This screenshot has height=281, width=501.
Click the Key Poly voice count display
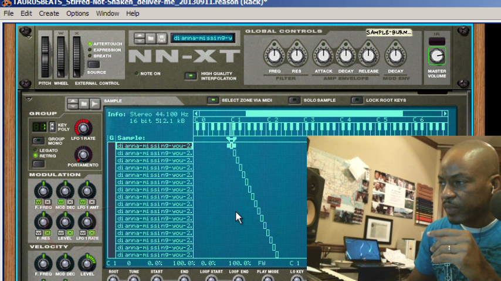tap(40, 127)
